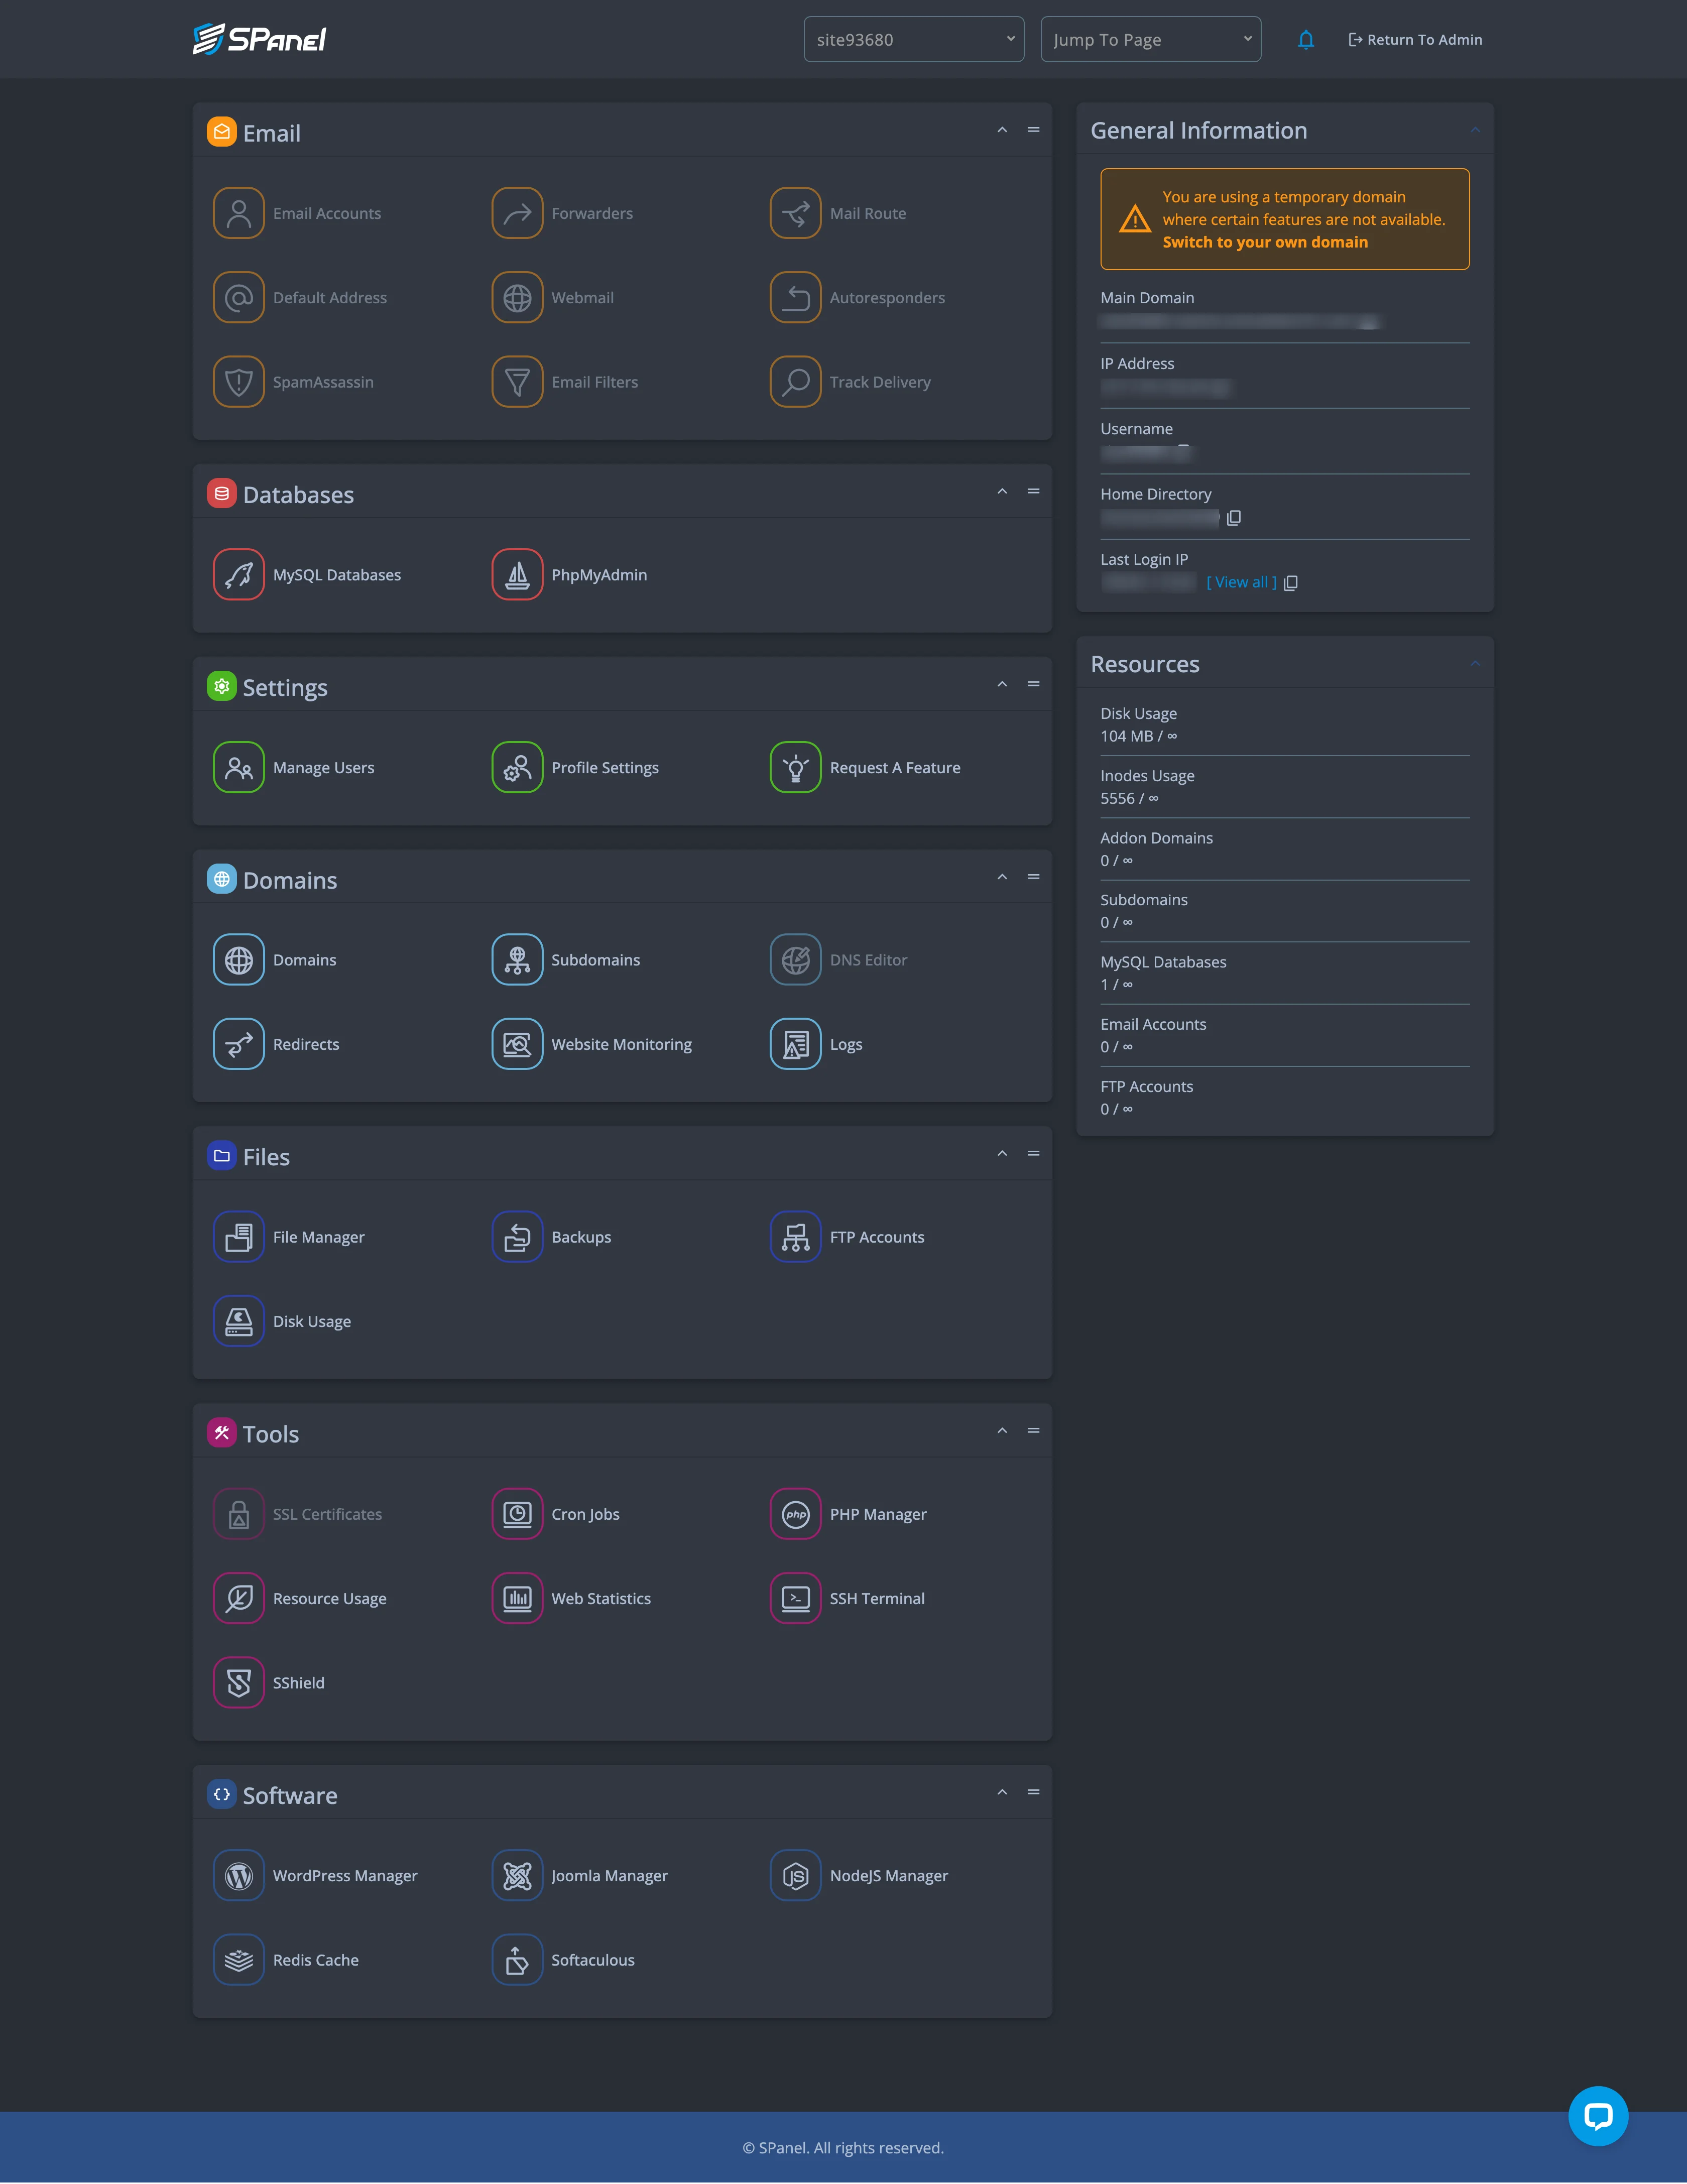Open PhpMyAdmin sailboat icon
The height and width of the screenshot is (2184, 1687).
[517, 575]
